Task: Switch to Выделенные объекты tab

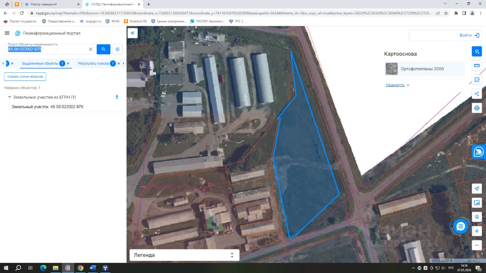Action: (x=40, y=63)
